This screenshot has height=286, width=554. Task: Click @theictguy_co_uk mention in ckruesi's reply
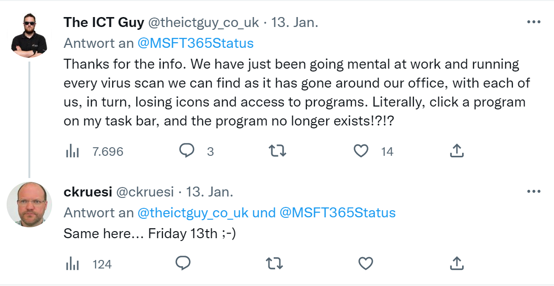tap(193, 213)
